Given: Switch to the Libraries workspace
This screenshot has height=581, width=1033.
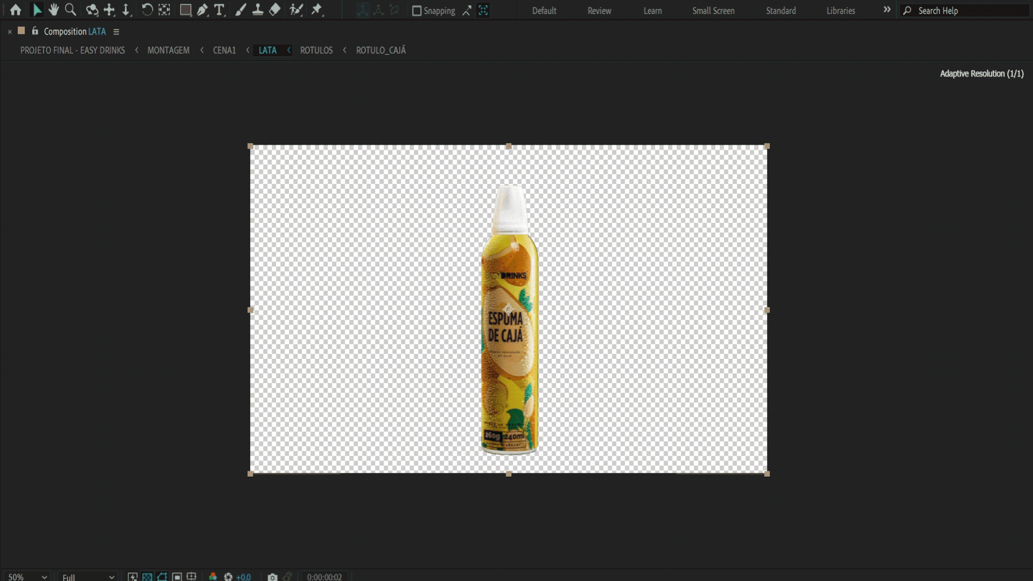Looking at the screenshot, I should tap(840, 11).
